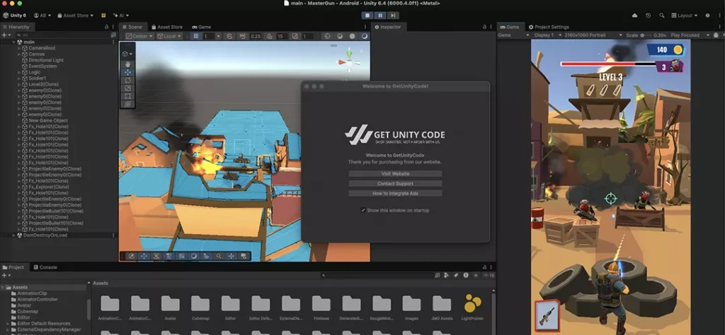Open Hierarchy panel three-dot menu
This screenshot has width=725, height=335.
tap(113, 27)
